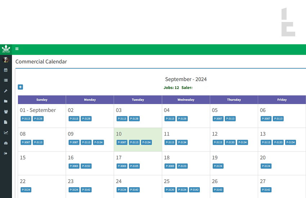The width and height of the screenshot is (306, 198).
Task: Open the list view sidebar icon
Action: pyautogui.click(x=6, y=81)
